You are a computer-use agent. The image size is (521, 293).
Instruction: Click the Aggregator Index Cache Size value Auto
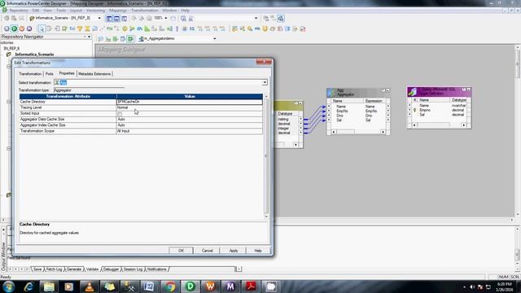click(190, 125)
